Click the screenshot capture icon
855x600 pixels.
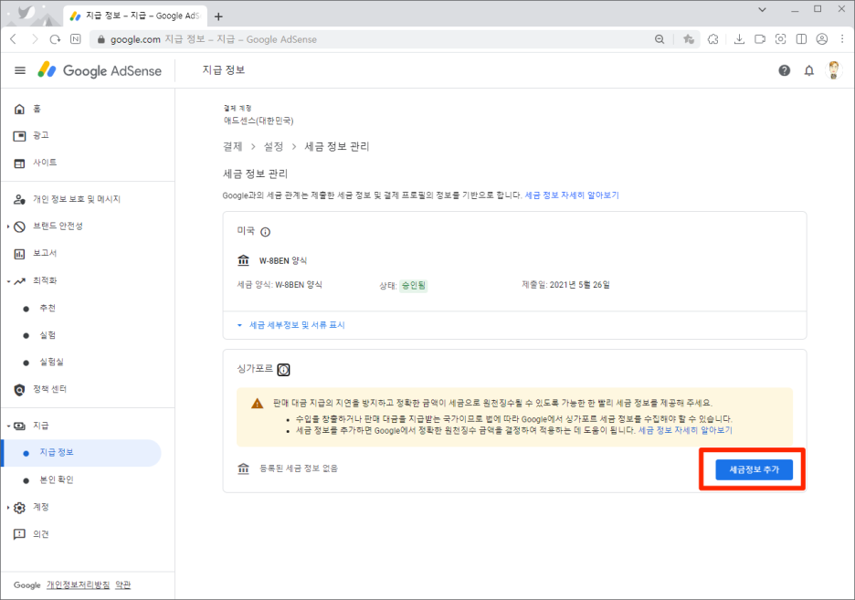click(780, 39)
